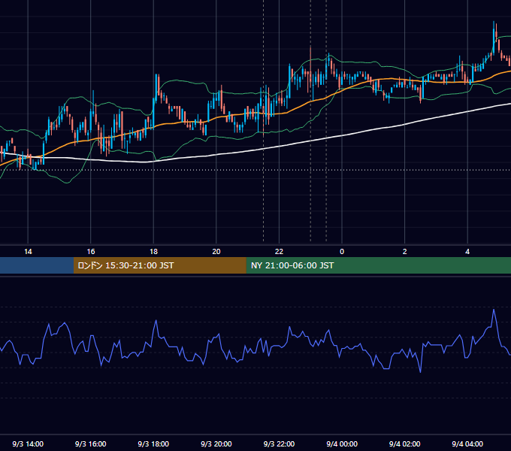
Task: Click the 16 hour label on the price chart axis
Action: [x=91, y=252]
